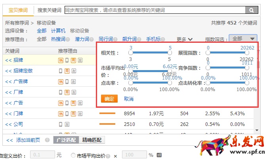
Task: Click the search magnifier icon button
Action: [251, 10]
